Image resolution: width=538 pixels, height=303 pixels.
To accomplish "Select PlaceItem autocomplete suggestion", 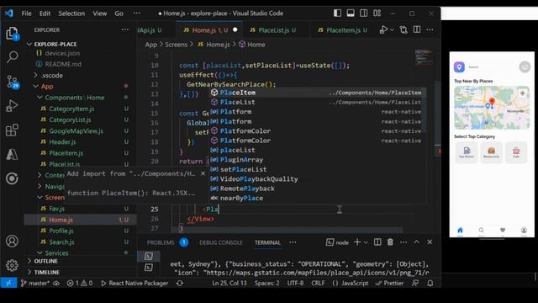I will 316,93.
